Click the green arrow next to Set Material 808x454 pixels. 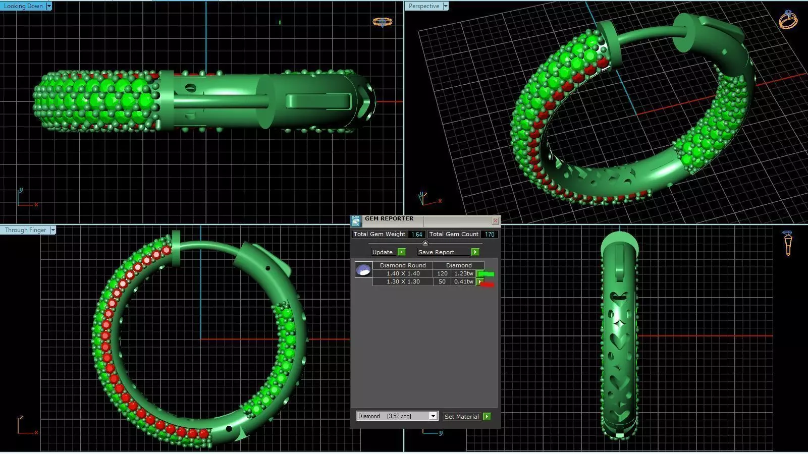[x=487, y=417]
